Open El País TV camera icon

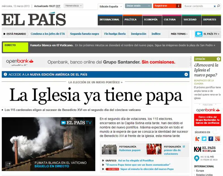tap(199, 34)
